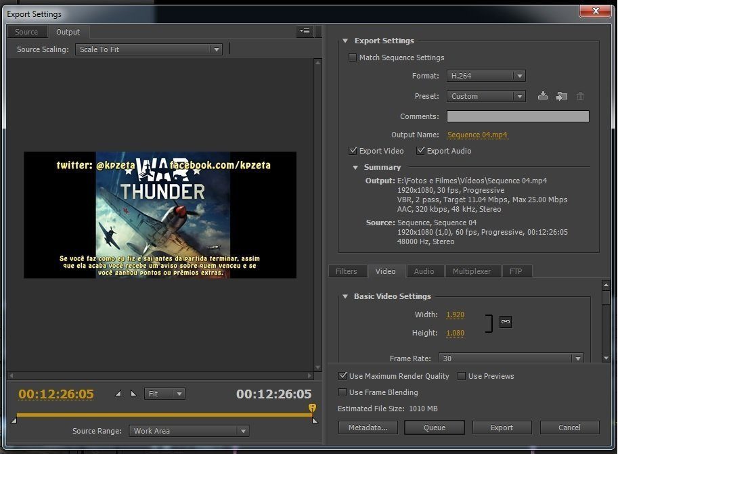Switch to the Filters tab

click(x=347, y=271)
